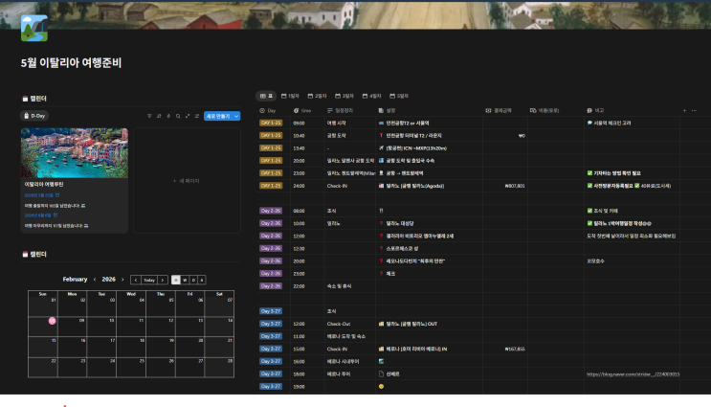Viewport: 711px width, 407px height.
Task: Open the hotel icon entry in the 24:00 row
Action: click(x=381, y=186)
